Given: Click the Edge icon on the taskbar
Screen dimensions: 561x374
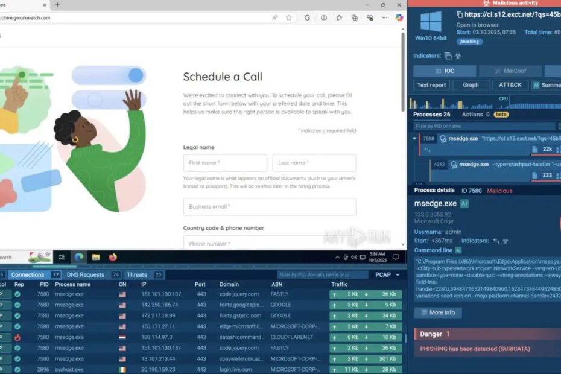Looking at the screenshot, I should [79, 257].
